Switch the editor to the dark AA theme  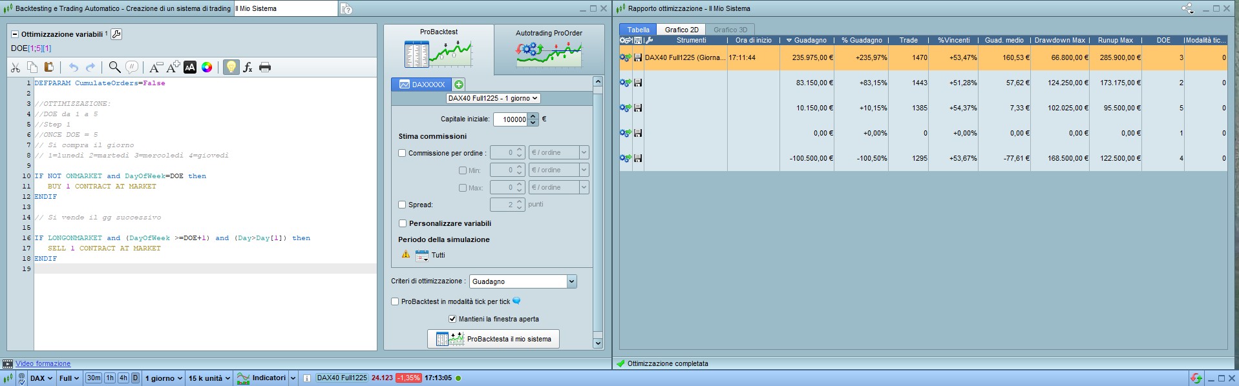coord(190,67)
